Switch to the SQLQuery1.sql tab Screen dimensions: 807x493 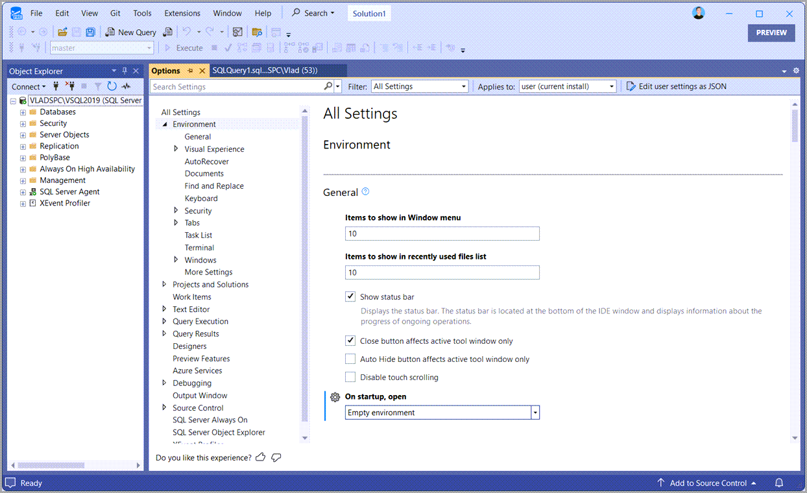pyautogui.click(x=277, y=71)
